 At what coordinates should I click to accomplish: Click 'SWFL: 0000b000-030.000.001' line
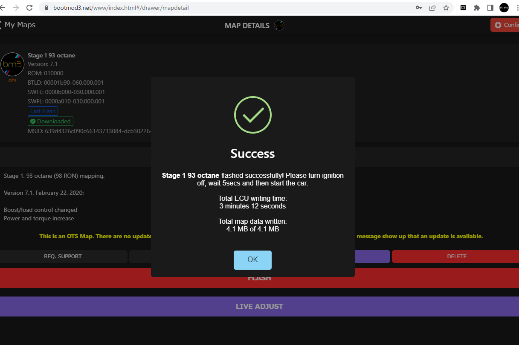[66, 92]
